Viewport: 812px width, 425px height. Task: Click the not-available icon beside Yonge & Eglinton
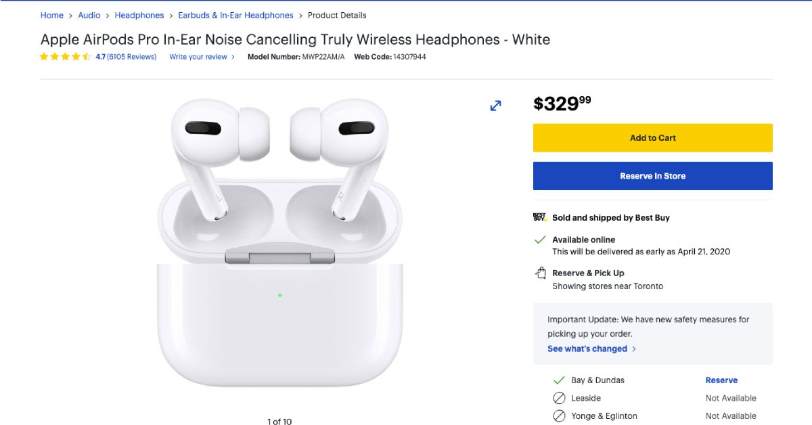point(560,416)
